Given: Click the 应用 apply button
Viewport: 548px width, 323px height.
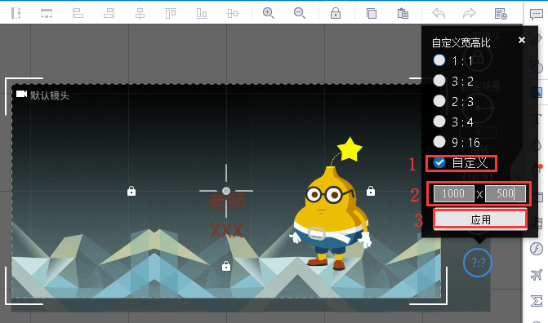Looking at the screenshot, I should pyautogui.click(x=480, y=219).
